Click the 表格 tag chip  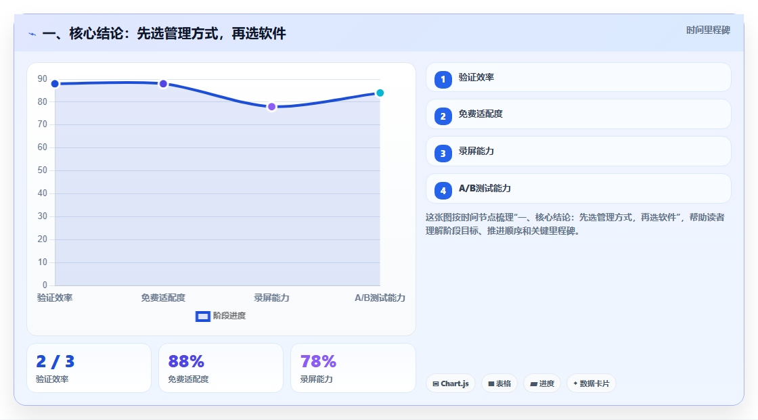pyautogui.click(x=499, y=383)
